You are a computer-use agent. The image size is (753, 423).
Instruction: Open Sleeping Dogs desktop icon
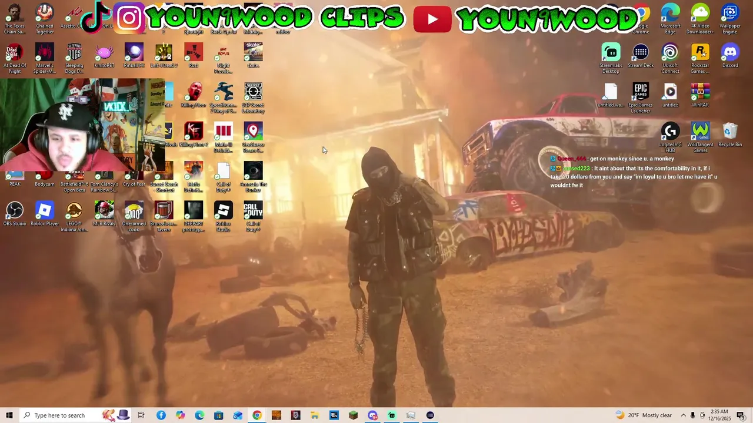point(74,59)
